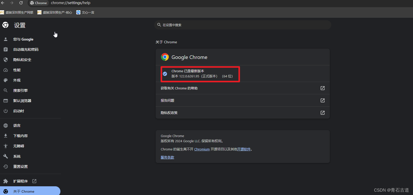Click the wrench icon for 系统
413x195 pixels.
coord(6,156)
